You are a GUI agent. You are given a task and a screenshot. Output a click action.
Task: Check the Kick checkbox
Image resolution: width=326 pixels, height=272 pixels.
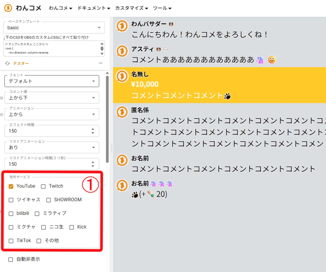click(71, 227)
